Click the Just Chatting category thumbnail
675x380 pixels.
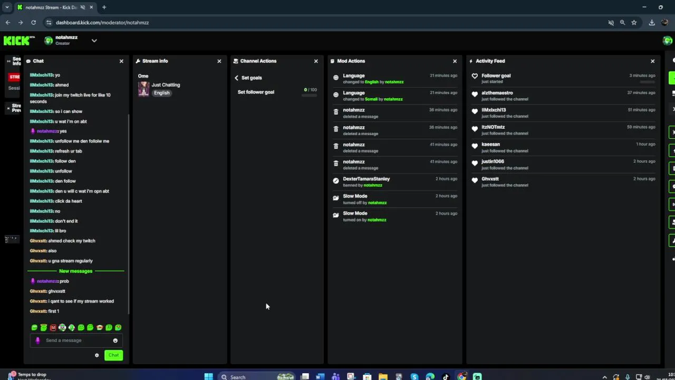click(x=143, y=89)
